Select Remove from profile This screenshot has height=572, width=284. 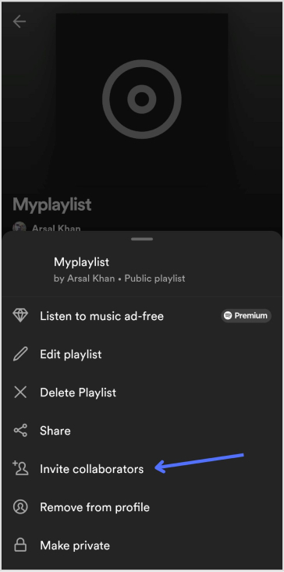click(142, 507)
